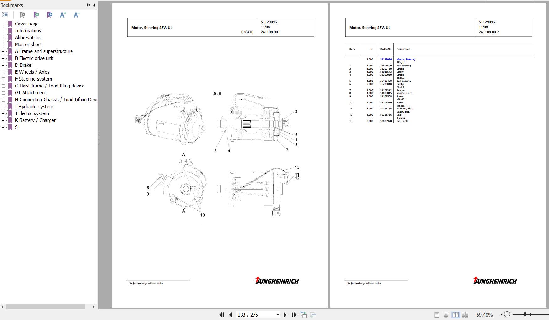Click the delete bookmark icon
This screenshot has height=320, width=549.
click(22, 15)
